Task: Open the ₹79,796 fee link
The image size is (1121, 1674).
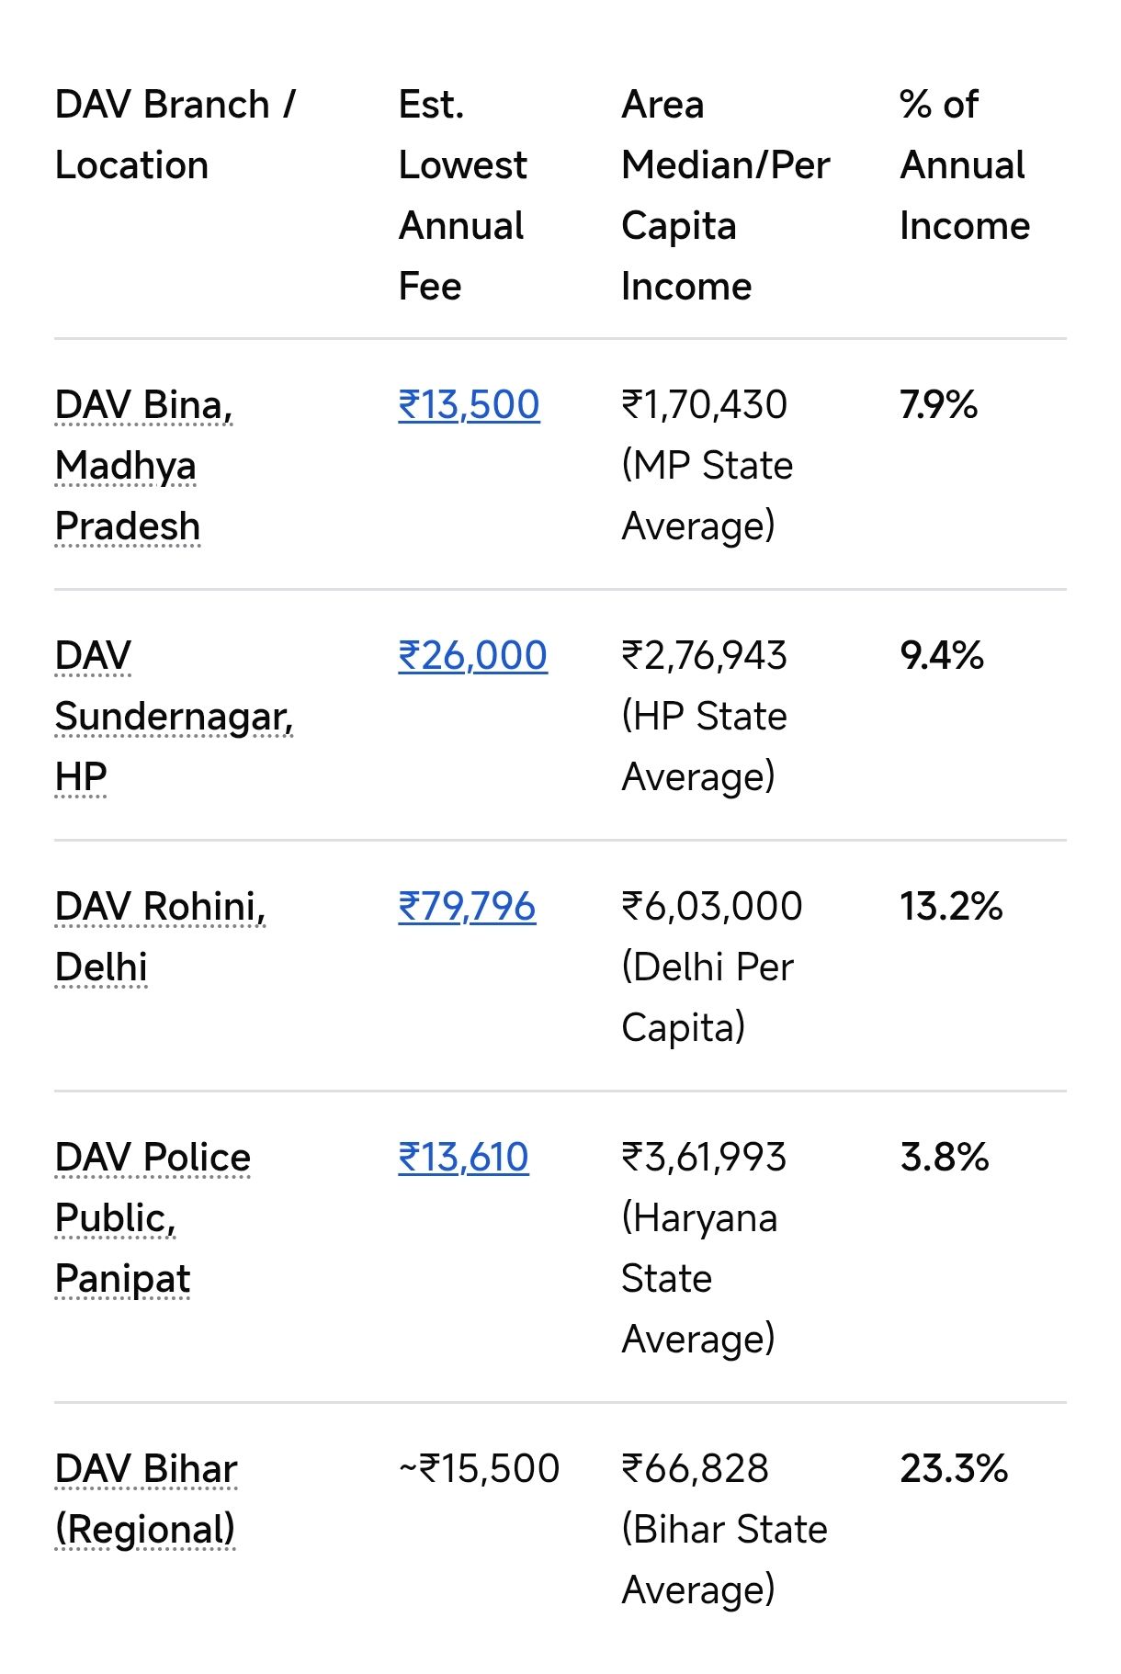Action: (x=467, y=907)
